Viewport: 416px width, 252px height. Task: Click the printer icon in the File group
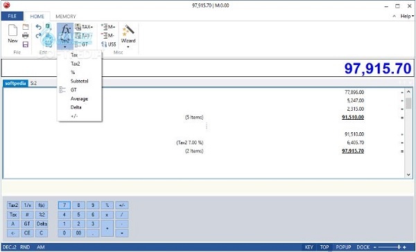[x=26, y=35]
